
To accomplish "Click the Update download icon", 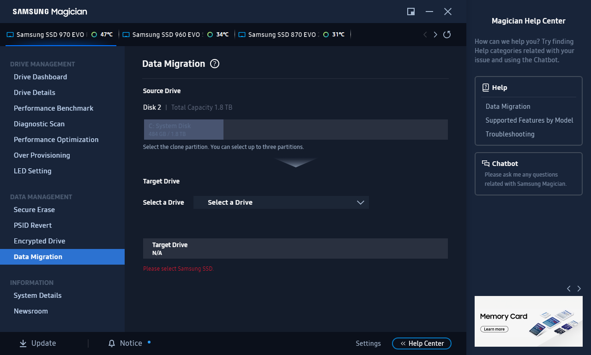I will click(x=23, y=343).
